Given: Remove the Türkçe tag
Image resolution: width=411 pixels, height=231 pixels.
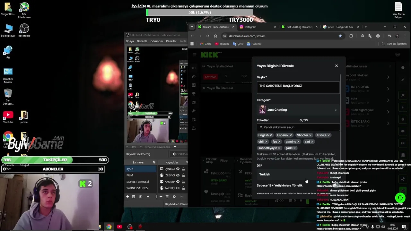Looking at the screenshot, I should [x=329, y=135].
